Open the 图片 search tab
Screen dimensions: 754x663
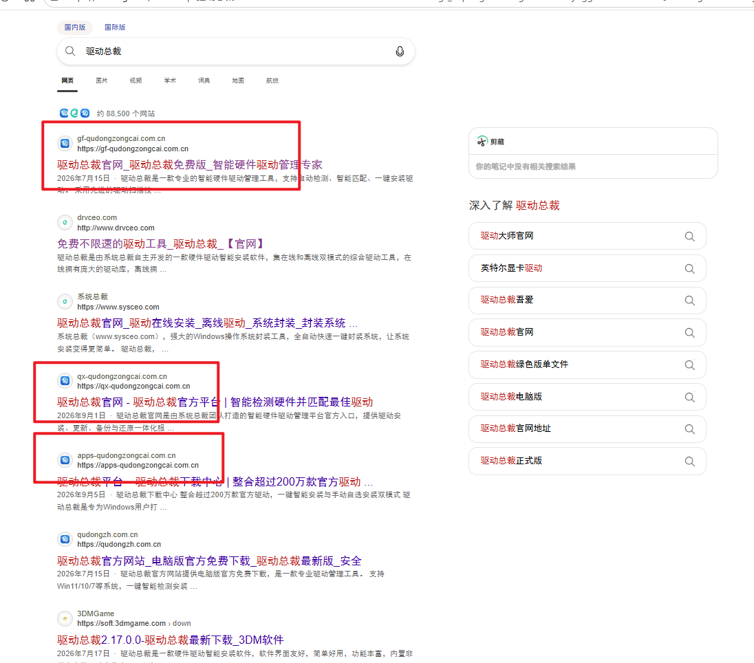(101, 80)
